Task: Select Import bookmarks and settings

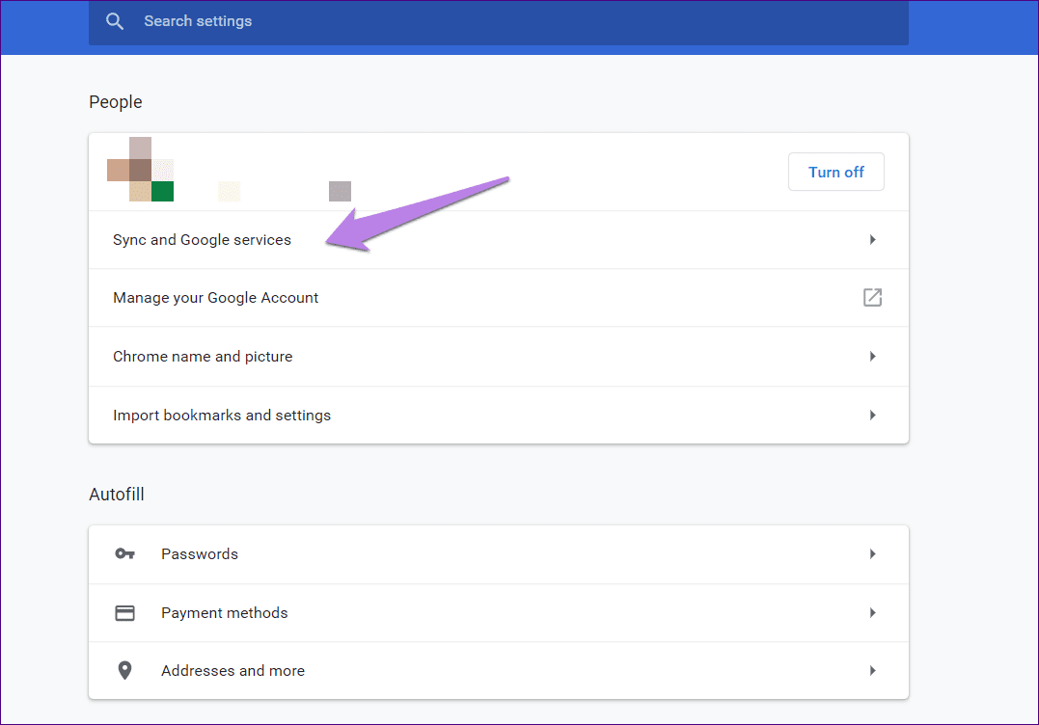Action: click(x=499, y=416)
